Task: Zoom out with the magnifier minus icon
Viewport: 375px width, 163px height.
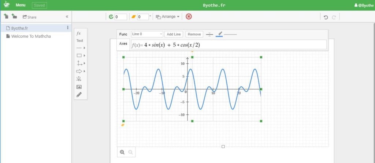Action: click(131, 152)
